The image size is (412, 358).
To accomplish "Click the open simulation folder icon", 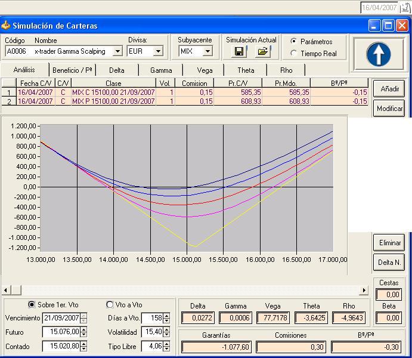I will 262,52.
